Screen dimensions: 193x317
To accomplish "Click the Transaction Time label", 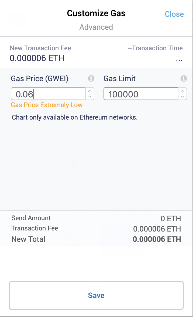I will click(x=156, y=48).
